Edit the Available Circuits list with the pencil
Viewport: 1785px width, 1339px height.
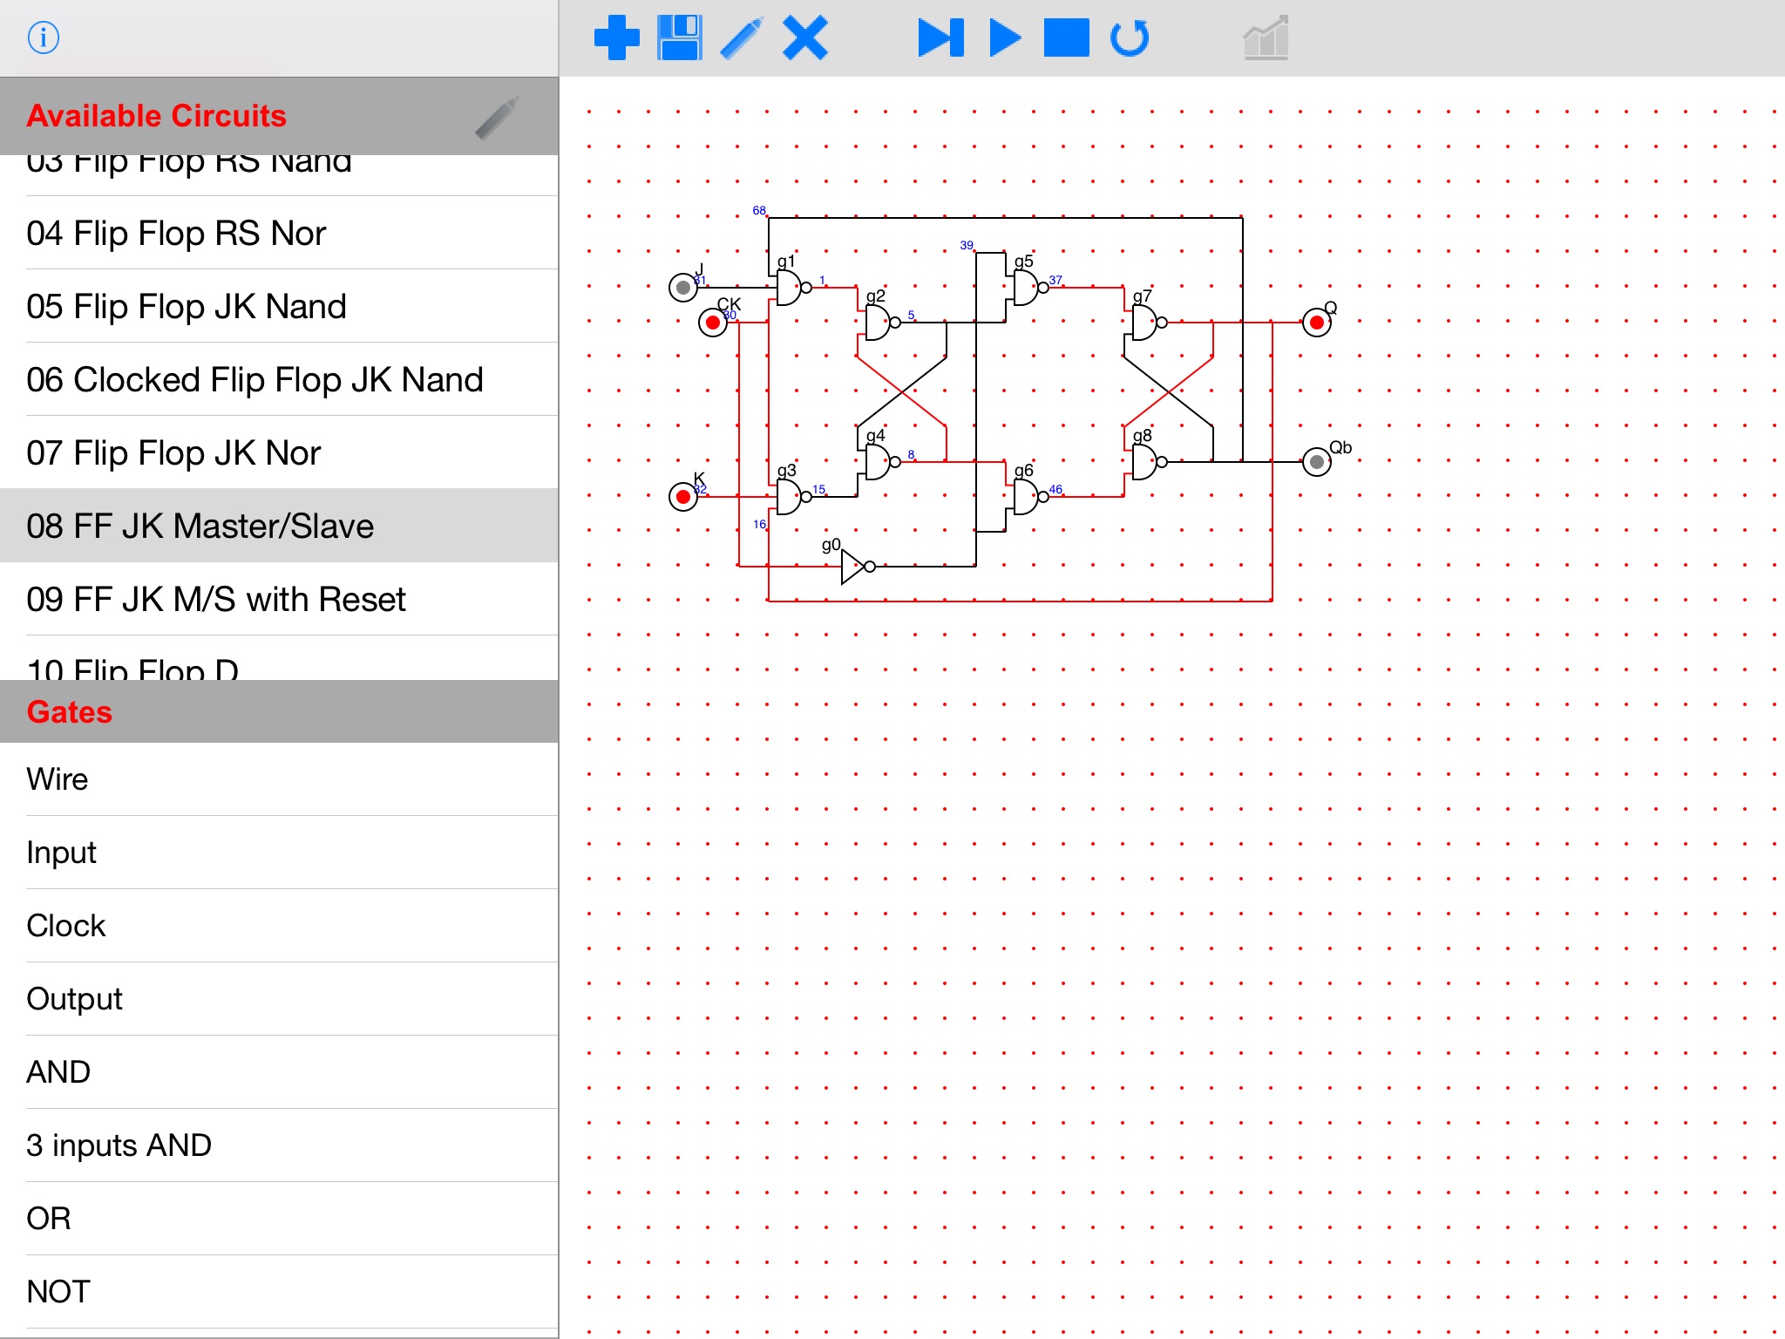[x=497, y=117]
